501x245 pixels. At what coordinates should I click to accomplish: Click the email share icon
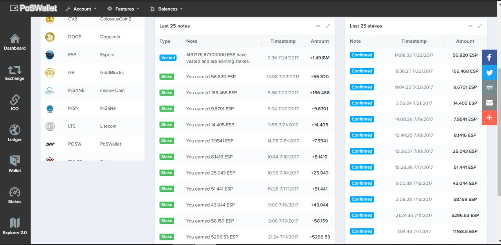(x=489, y=103)
